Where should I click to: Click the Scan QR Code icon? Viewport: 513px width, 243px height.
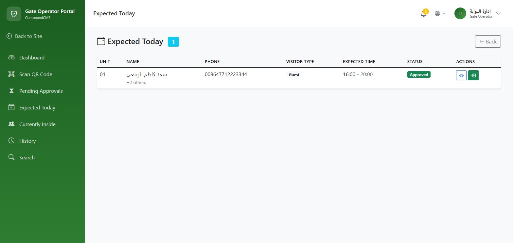pos(11,74)
